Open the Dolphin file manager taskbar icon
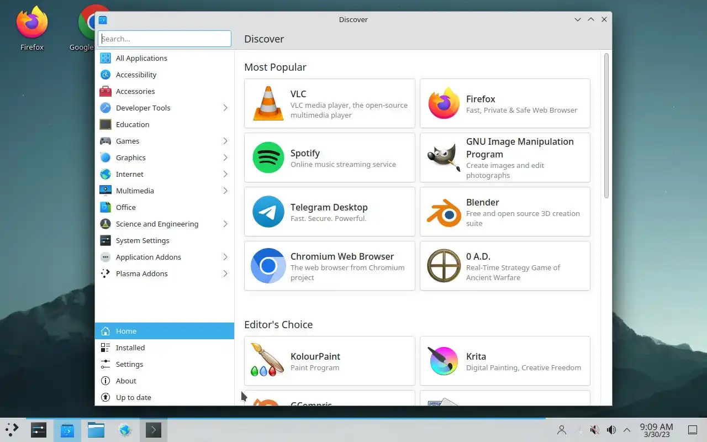 click(x=96, y=429)
